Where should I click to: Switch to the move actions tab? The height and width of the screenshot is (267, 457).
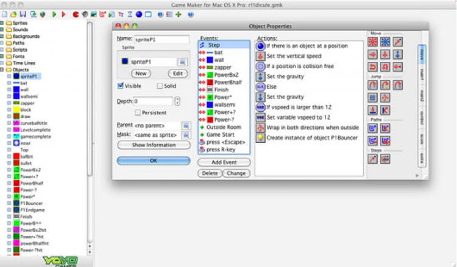pyautogui.click(x=422, y=54)
